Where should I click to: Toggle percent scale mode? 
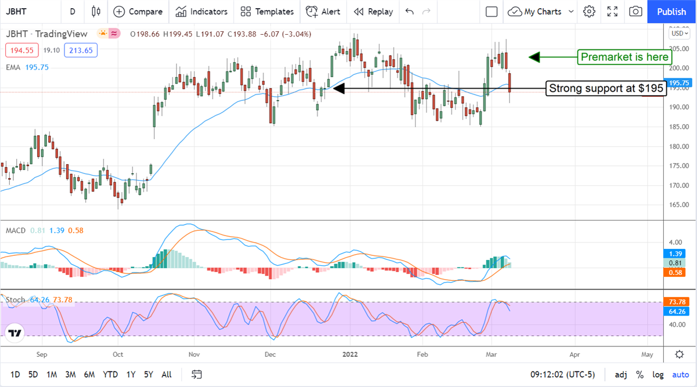coord(639,374)
